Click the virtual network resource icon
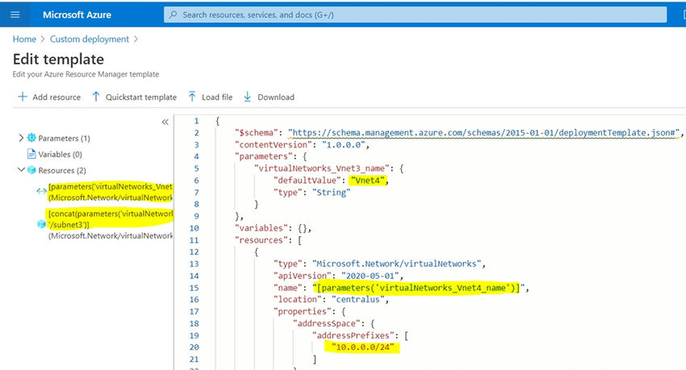The height and width of the screenshot is (370, 686). click(41, 191)
